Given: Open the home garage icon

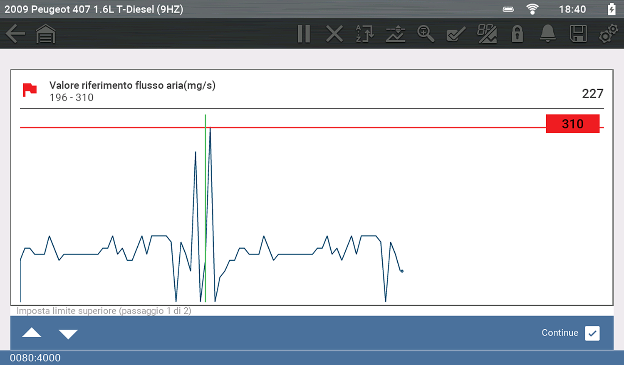Looking at the screenshot, I should [x=45, y=34].
